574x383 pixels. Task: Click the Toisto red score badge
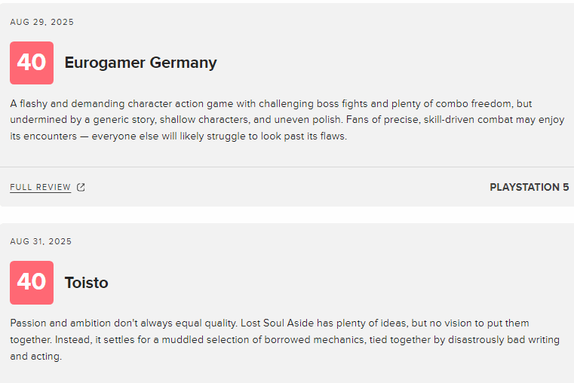(32, 283)
